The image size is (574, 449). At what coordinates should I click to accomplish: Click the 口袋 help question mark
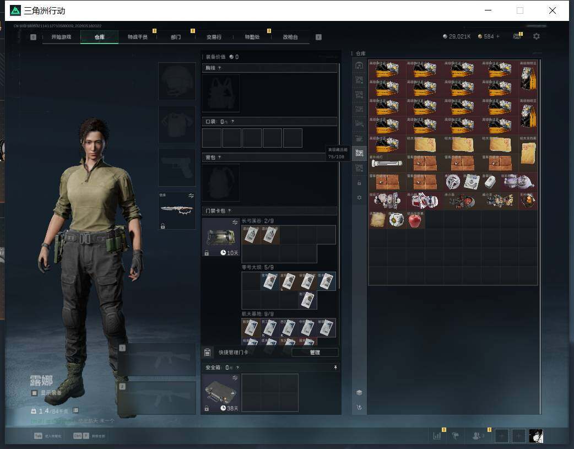coord(232,122)
